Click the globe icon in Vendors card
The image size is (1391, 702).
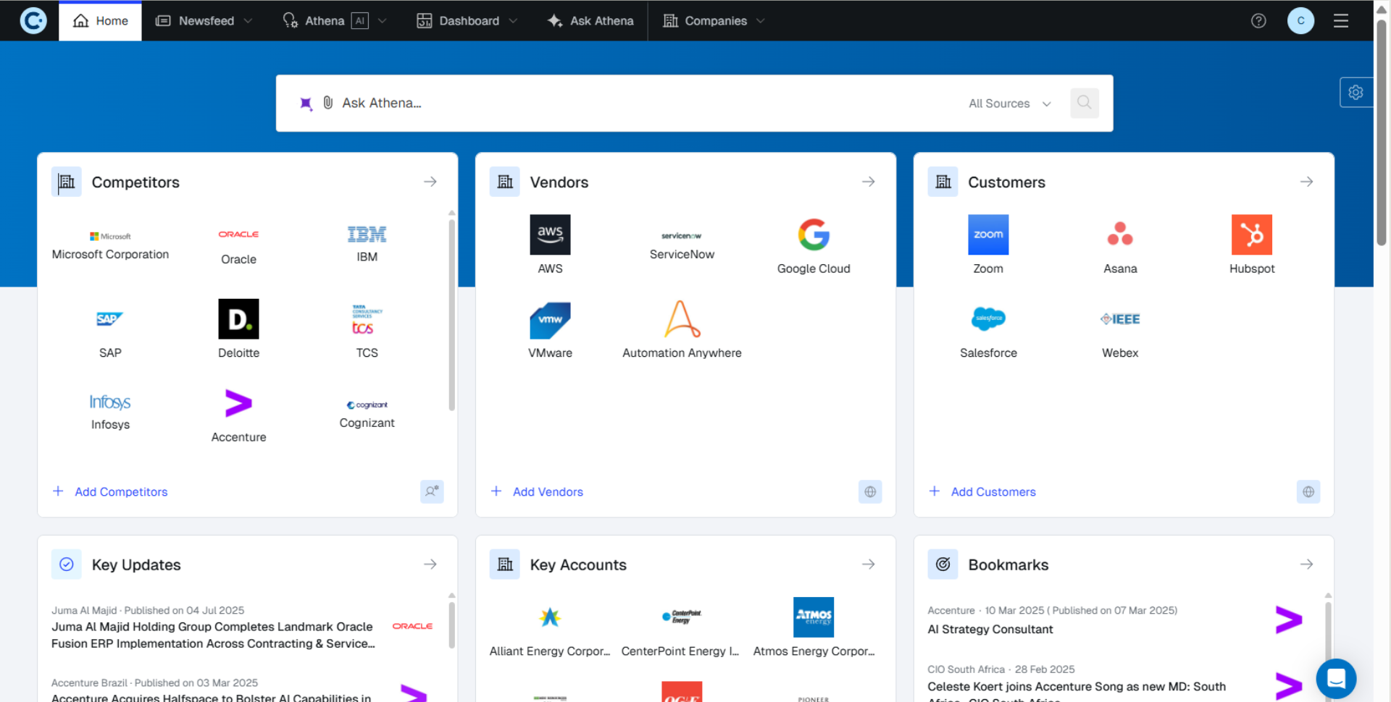pos(870,492)
